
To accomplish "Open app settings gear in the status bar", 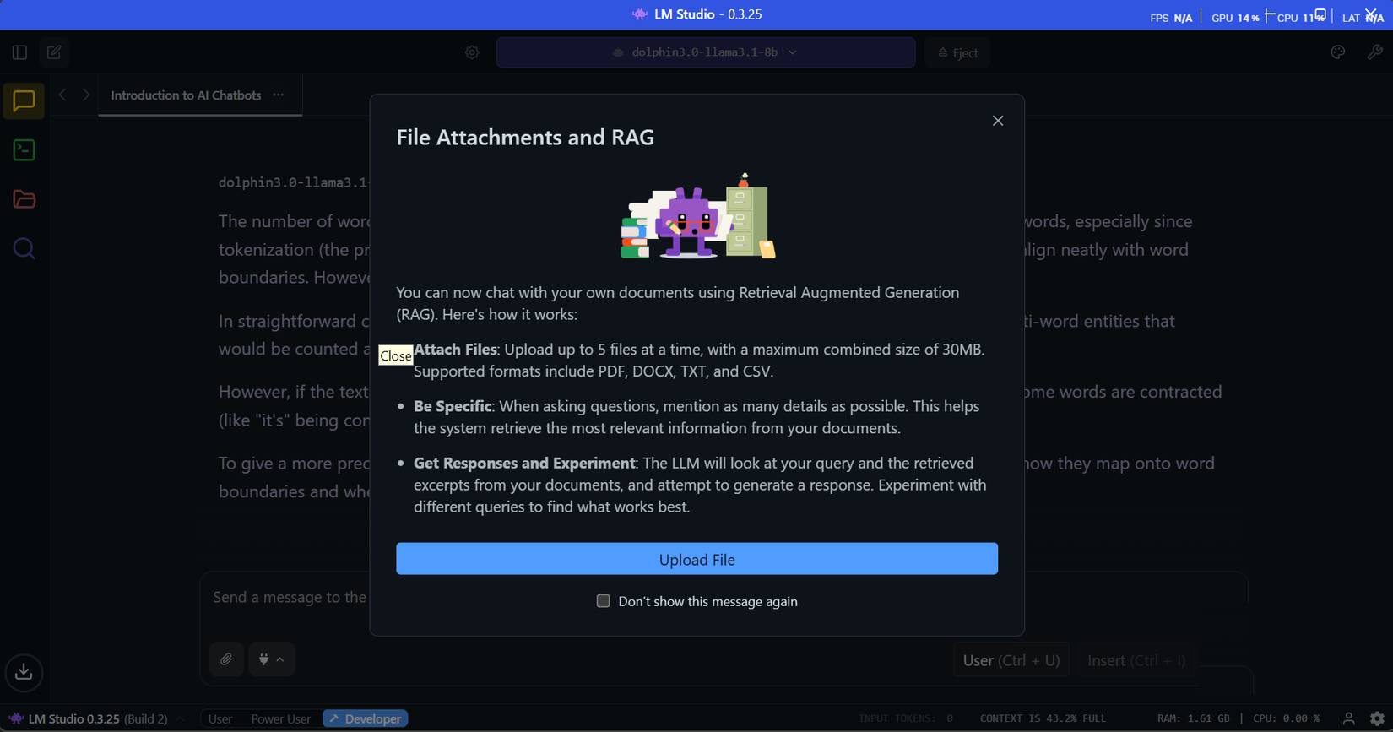I will coord(1377,718).
